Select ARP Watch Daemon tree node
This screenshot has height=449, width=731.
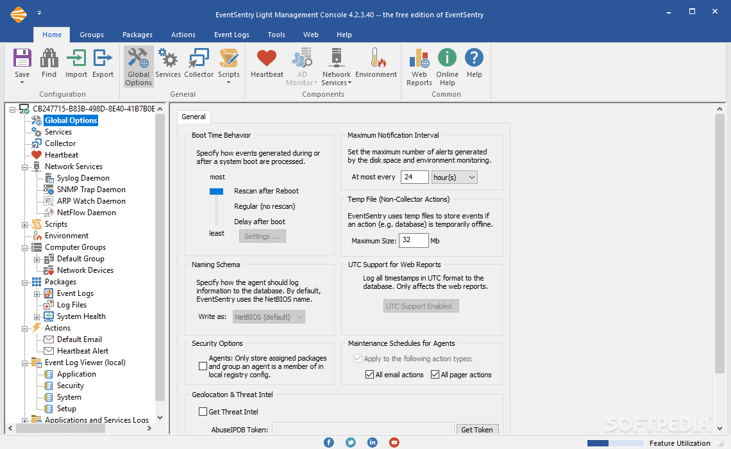(x=91, y=201)
